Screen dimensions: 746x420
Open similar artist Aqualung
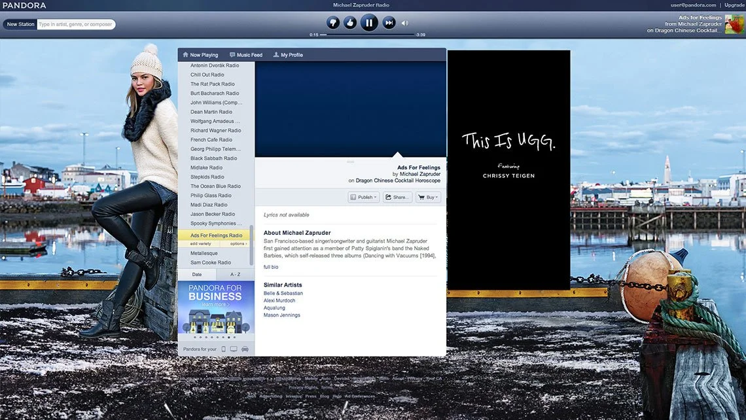(x=275, y=307)
